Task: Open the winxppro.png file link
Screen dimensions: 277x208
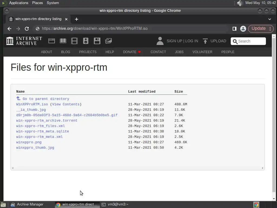Action: pyautogui.click(x=29, y=142)
